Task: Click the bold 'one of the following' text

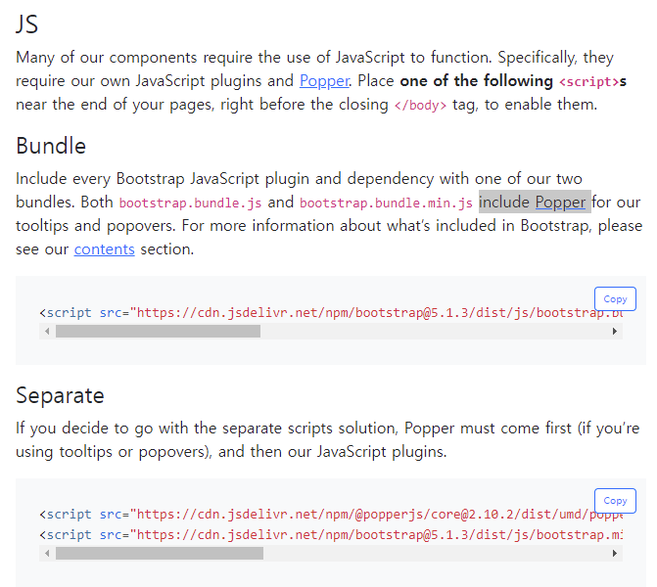Action: coord(477,81)
